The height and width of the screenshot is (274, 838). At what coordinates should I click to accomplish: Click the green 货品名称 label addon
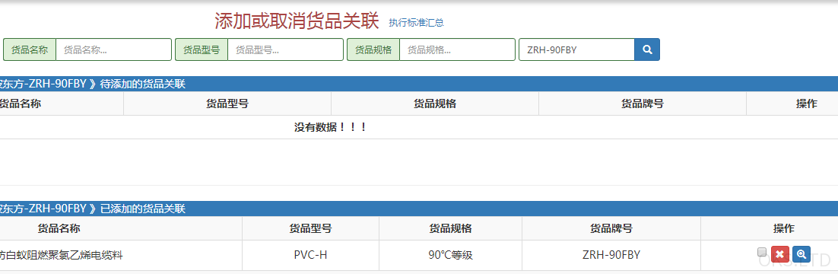pyautogui.click(x=30, y=49)
